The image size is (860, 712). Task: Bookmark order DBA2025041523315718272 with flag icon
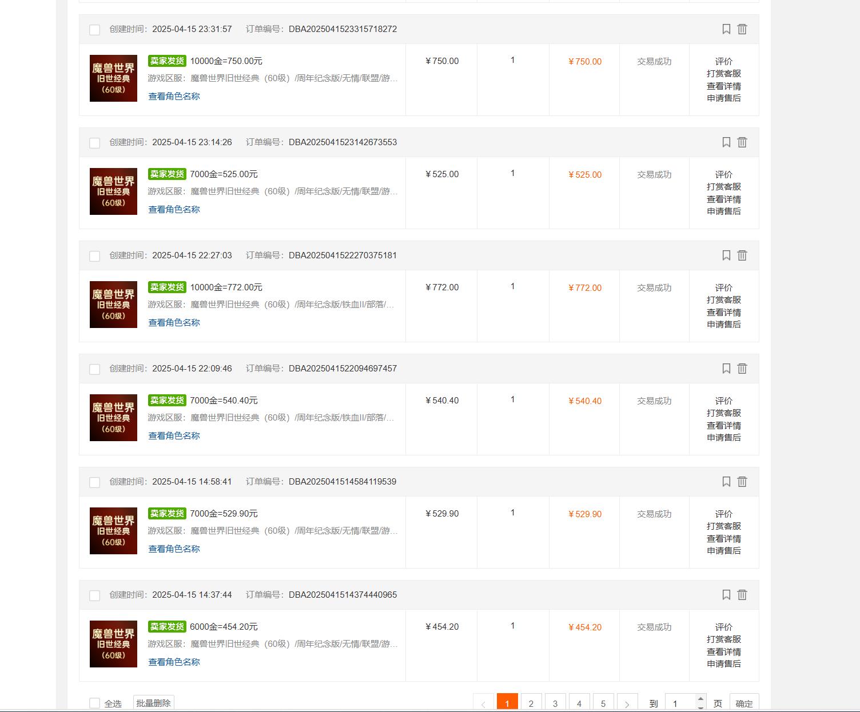(x=726, y=29)
